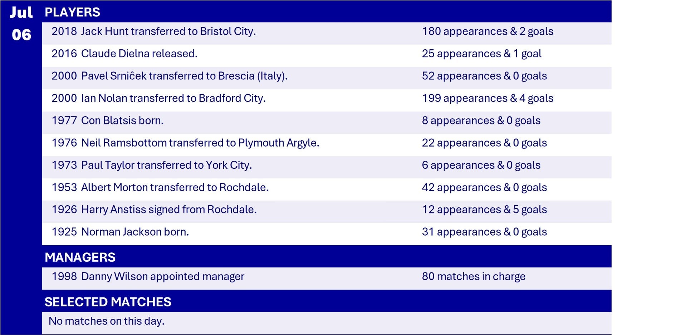Image resolution: width=686 pixels, height=335 pixels.
Task: Click "180 appearances & 2 goals" stat
Action: click(x=487, y=31)
